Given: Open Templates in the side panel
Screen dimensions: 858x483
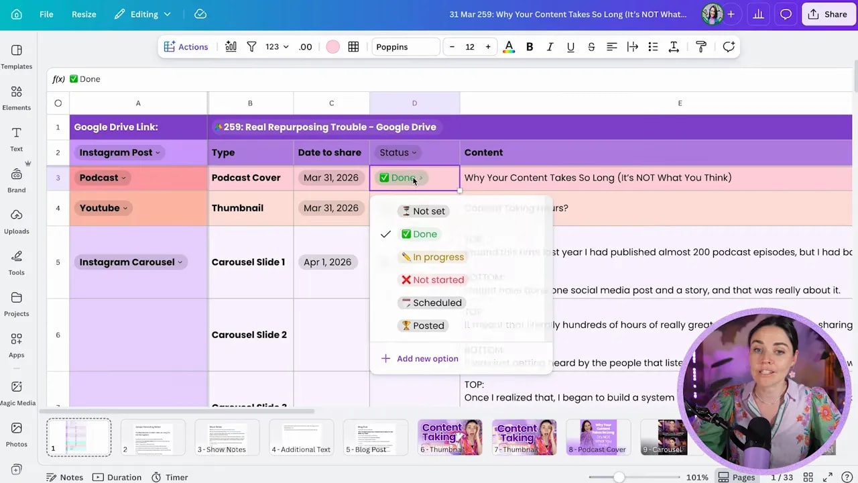Looking at the screenshot, I should tap(17, 57).
